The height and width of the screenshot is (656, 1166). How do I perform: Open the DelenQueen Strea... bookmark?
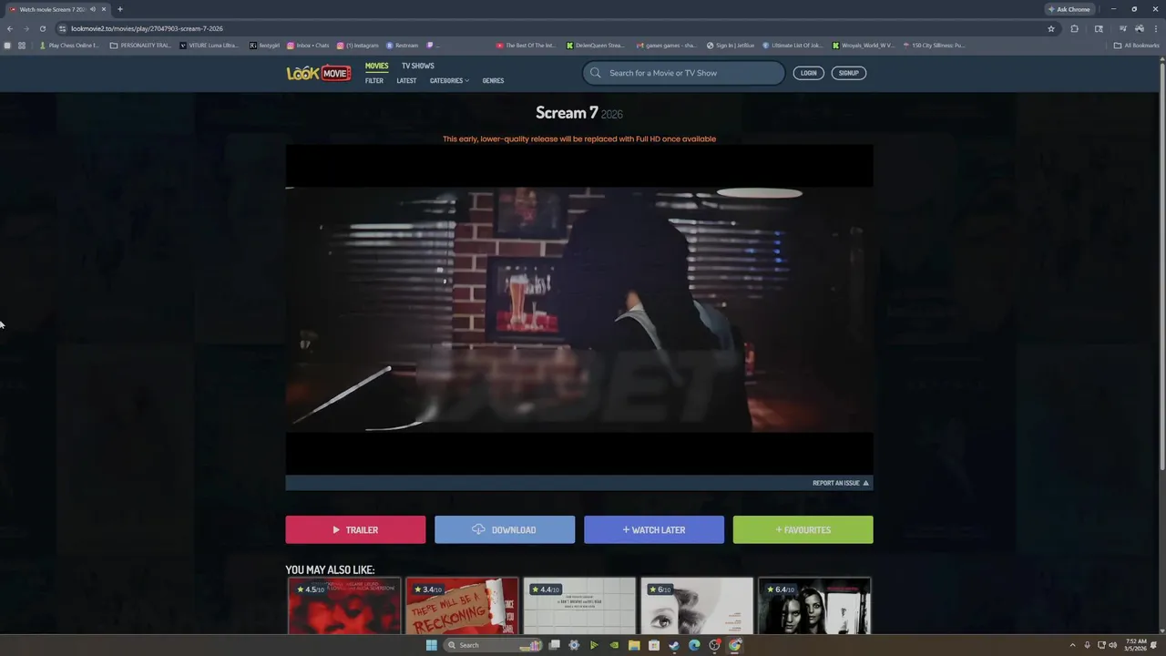(596, 45)
